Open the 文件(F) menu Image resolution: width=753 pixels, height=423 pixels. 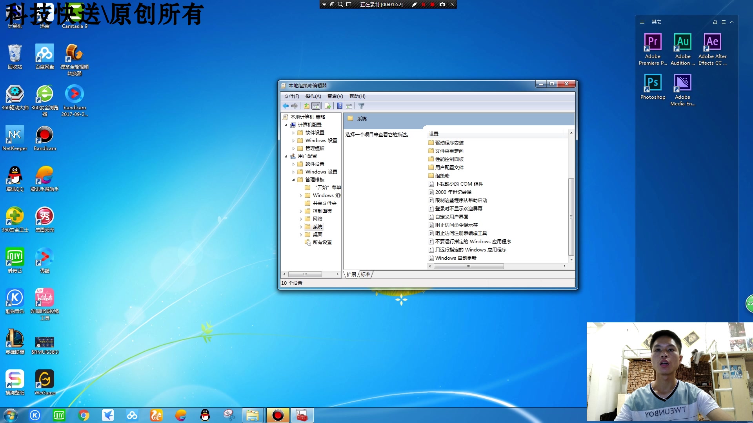click(x=291, y=96)
